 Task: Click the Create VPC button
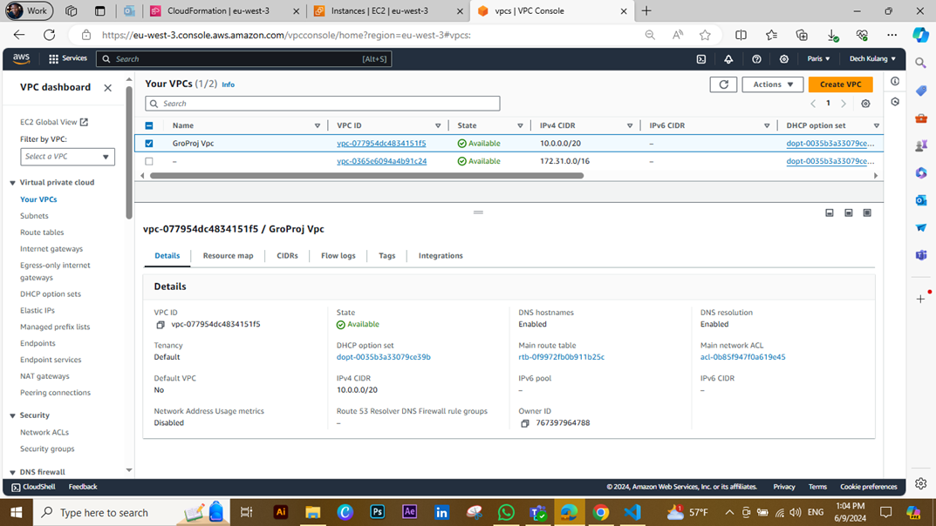coord(841,84)
